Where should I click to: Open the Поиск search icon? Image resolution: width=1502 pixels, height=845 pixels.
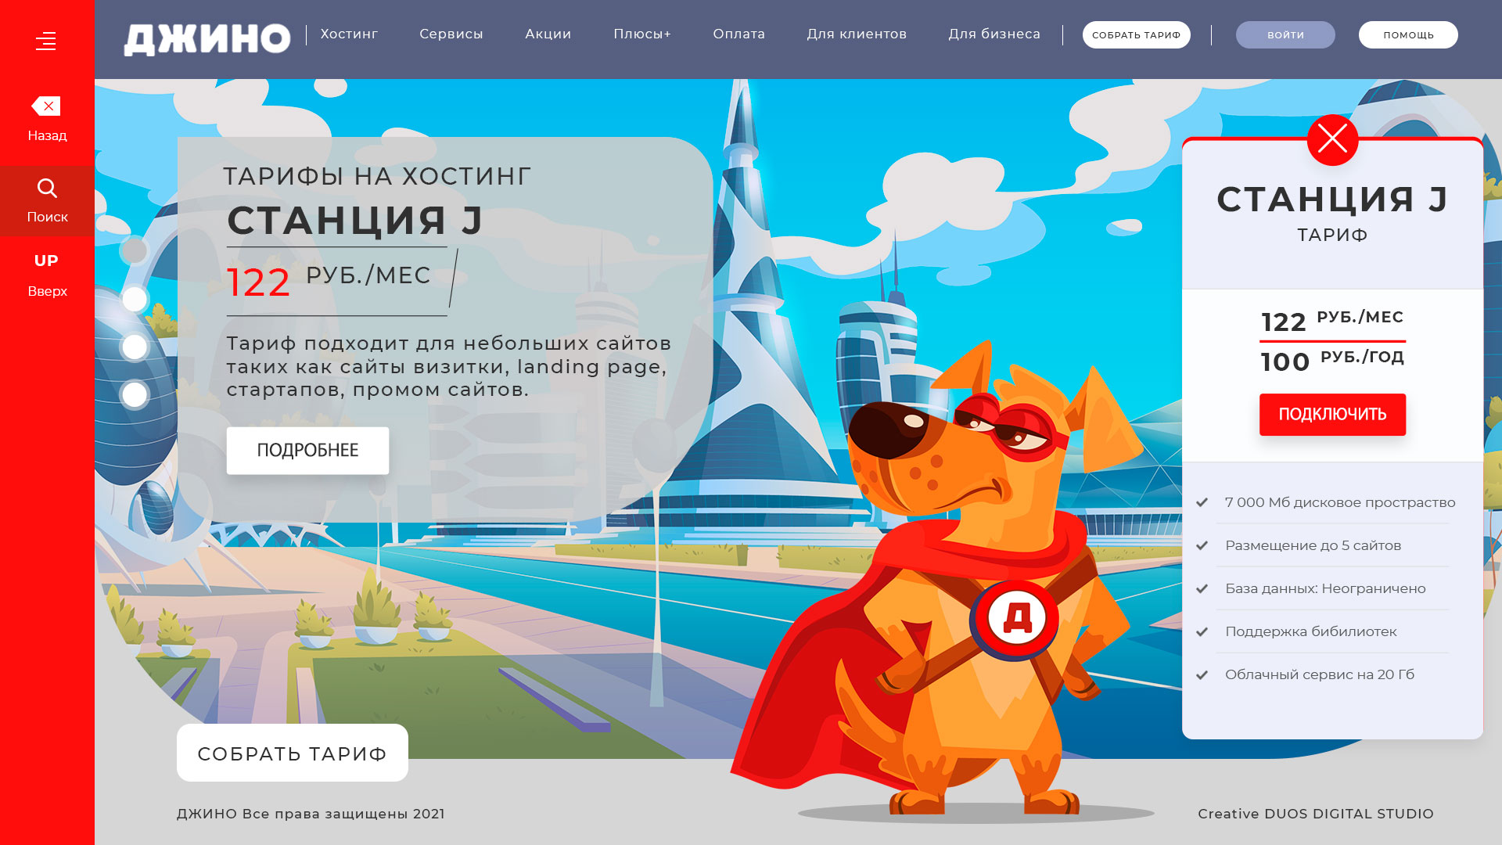coord(47,189)
